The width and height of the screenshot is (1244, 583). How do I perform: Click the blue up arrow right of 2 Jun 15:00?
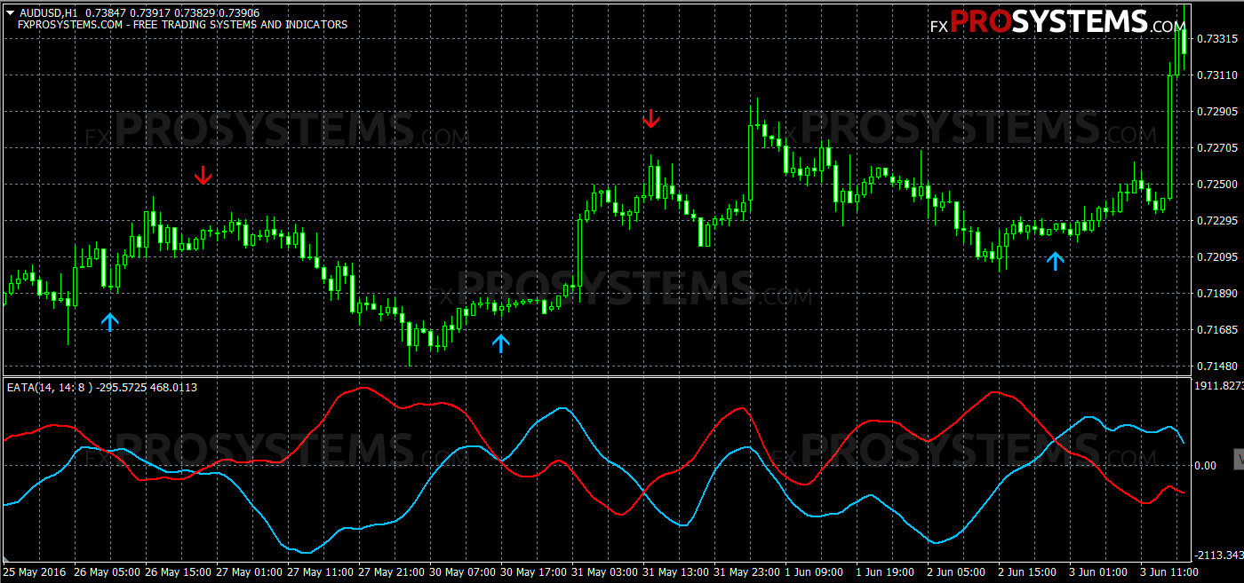point(1055,261)
